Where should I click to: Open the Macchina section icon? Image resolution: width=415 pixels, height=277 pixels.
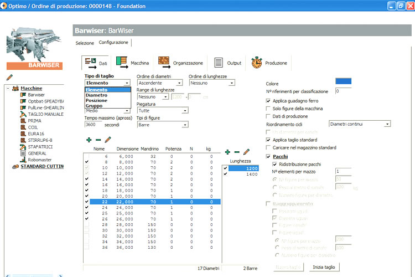(121, 62)
